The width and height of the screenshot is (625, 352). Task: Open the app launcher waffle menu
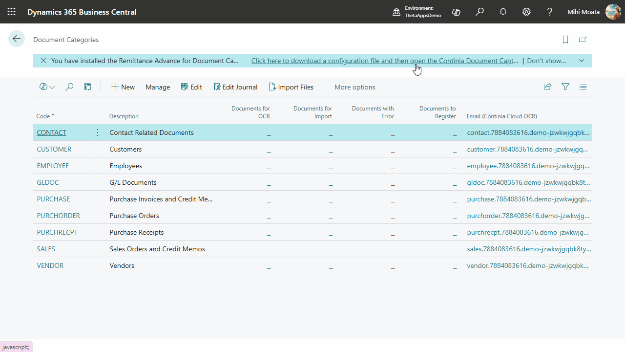pos(12,12)
